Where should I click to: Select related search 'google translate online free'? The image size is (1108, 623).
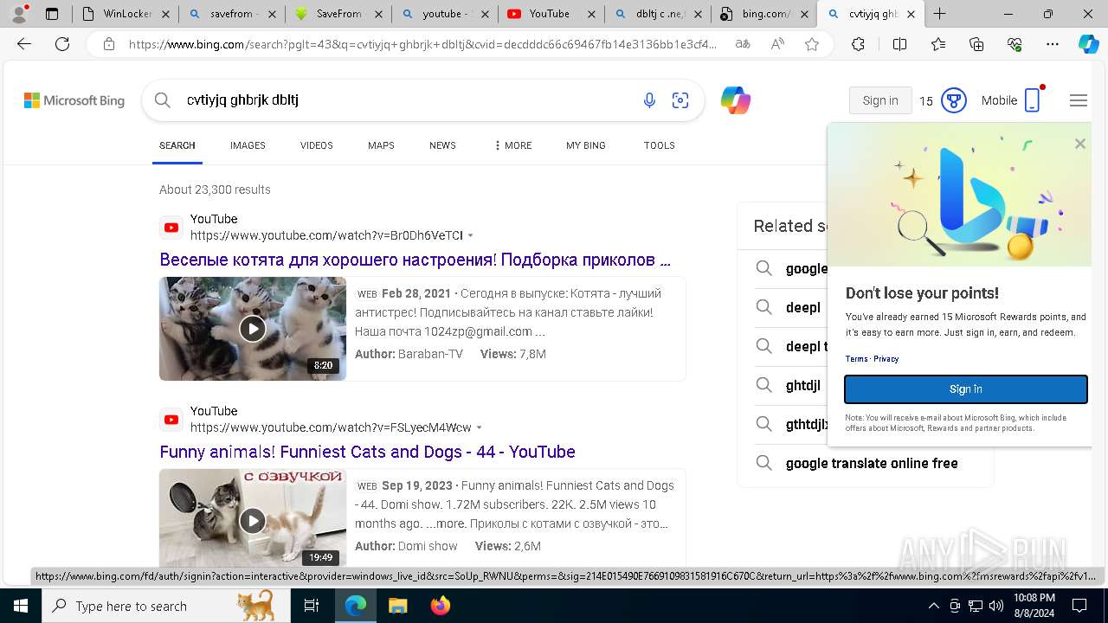[872, 463]
